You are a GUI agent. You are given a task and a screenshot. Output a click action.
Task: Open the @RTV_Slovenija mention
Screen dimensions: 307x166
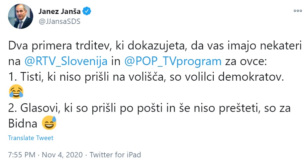[66, 61]
